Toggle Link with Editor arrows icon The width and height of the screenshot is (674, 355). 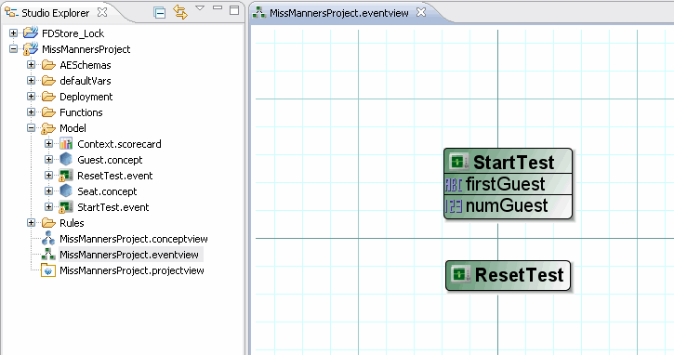[180, 12]
